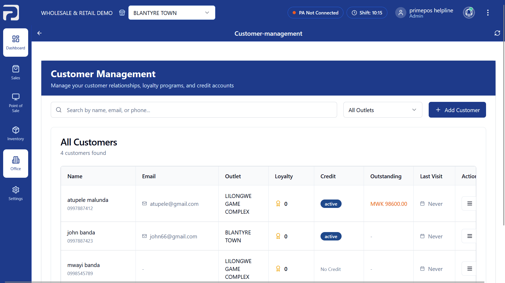This screenshot has width=505, height=283.
Task: Click the Shift: 10:15 button
Action: [367, 13]
